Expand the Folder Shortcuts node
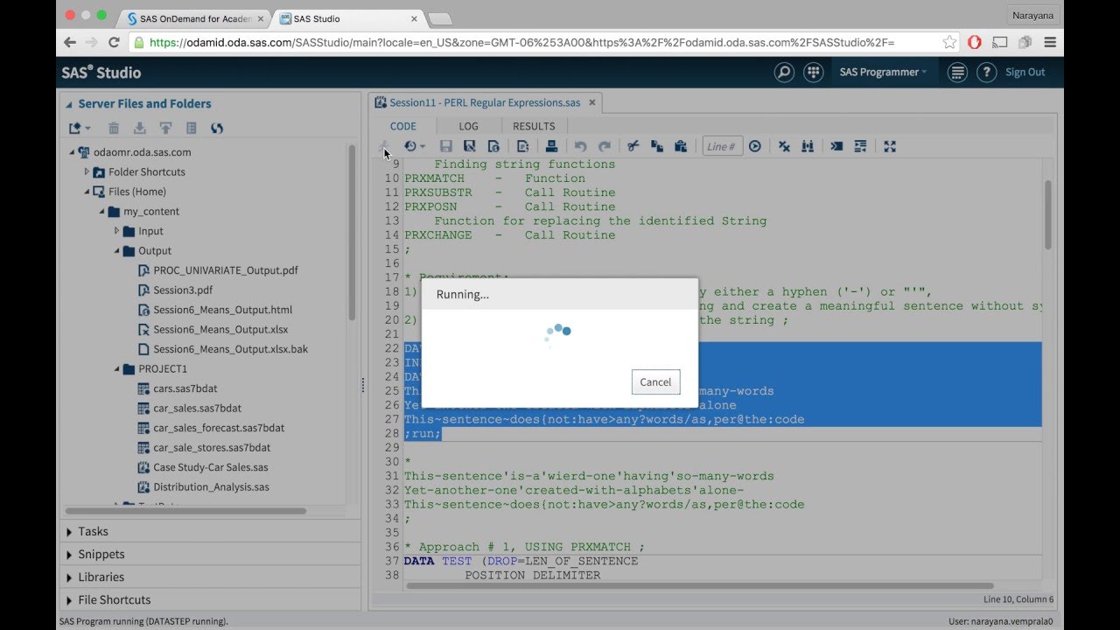 point(87,171)
